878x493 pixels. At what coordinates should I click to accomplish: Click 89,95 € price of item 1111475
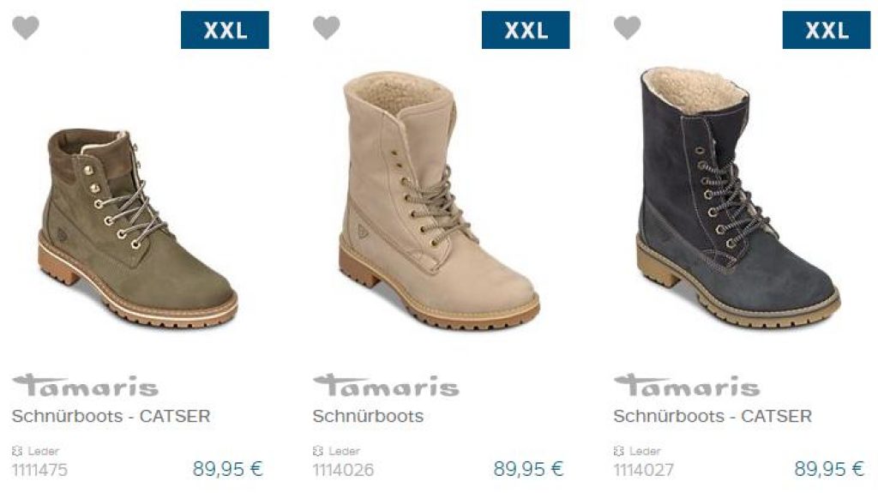227,469
